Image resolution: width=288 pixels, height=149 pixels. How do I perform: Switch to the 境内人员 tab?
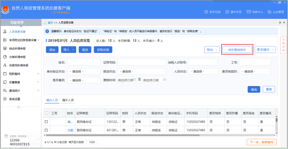[x=52, y=100]
